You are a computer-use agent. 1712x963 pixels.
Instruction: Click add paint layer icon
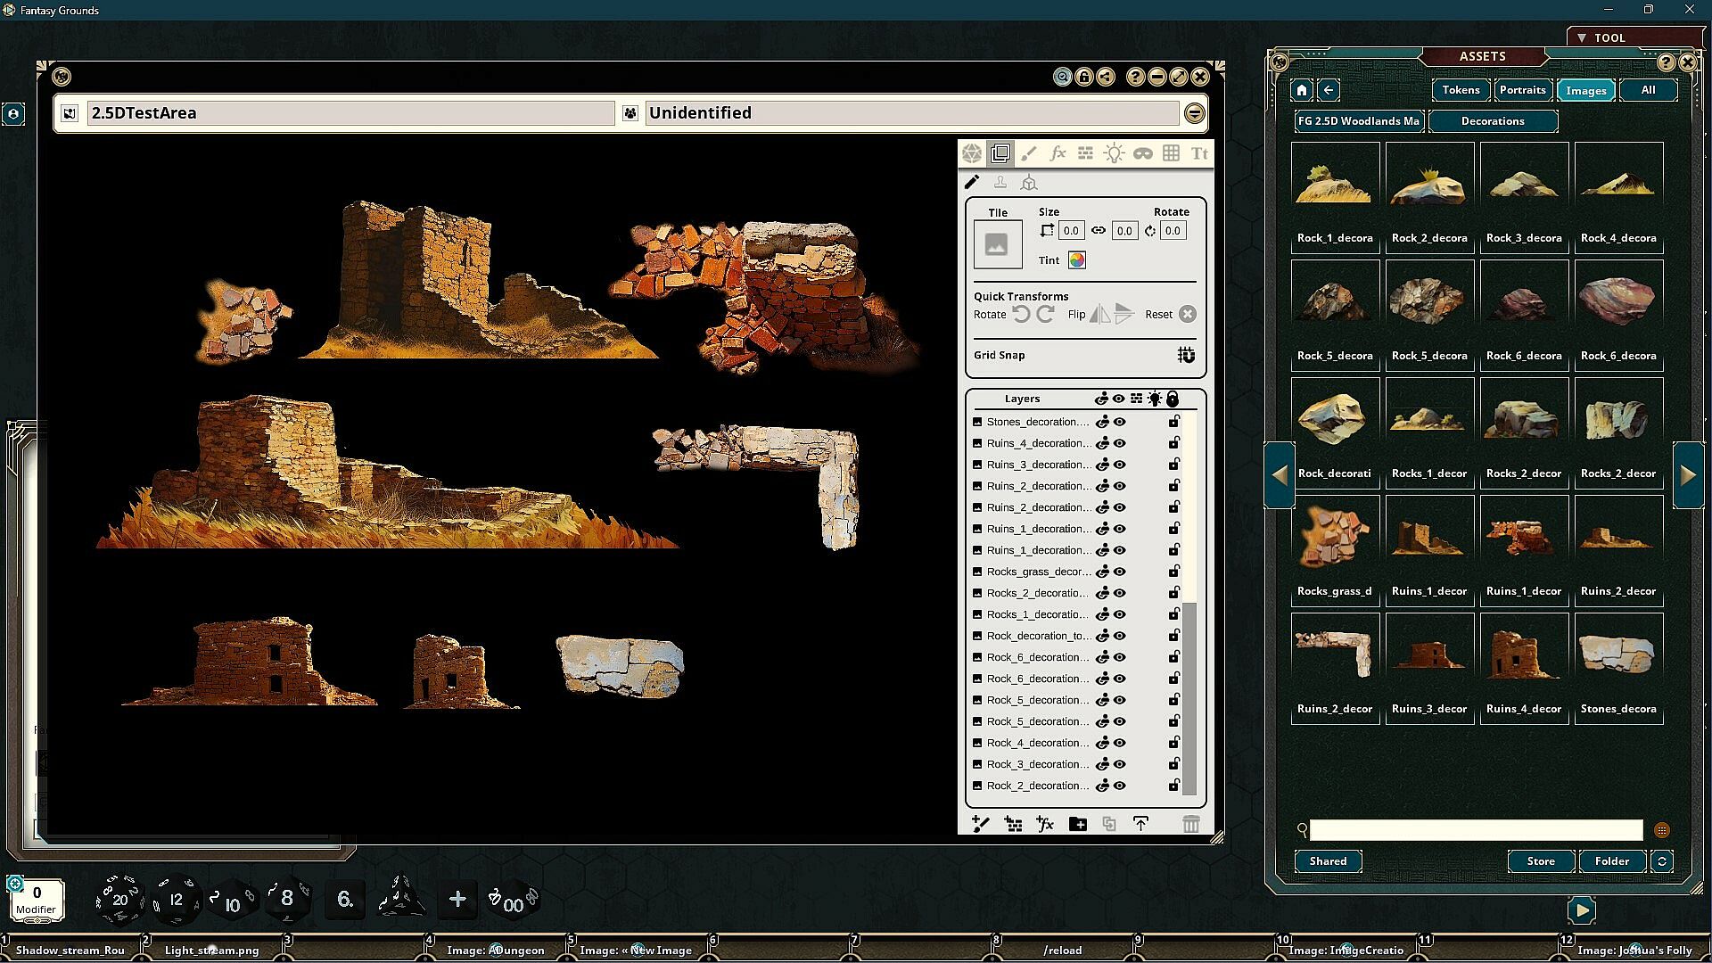click(981, 824)
